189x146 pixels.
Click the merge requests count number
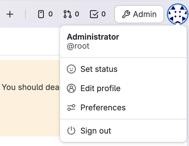point(77,14)
